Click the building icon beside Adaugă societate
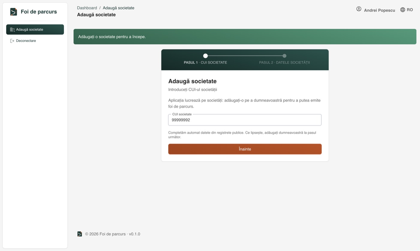The image size is (420, 251). pos(12,30)
